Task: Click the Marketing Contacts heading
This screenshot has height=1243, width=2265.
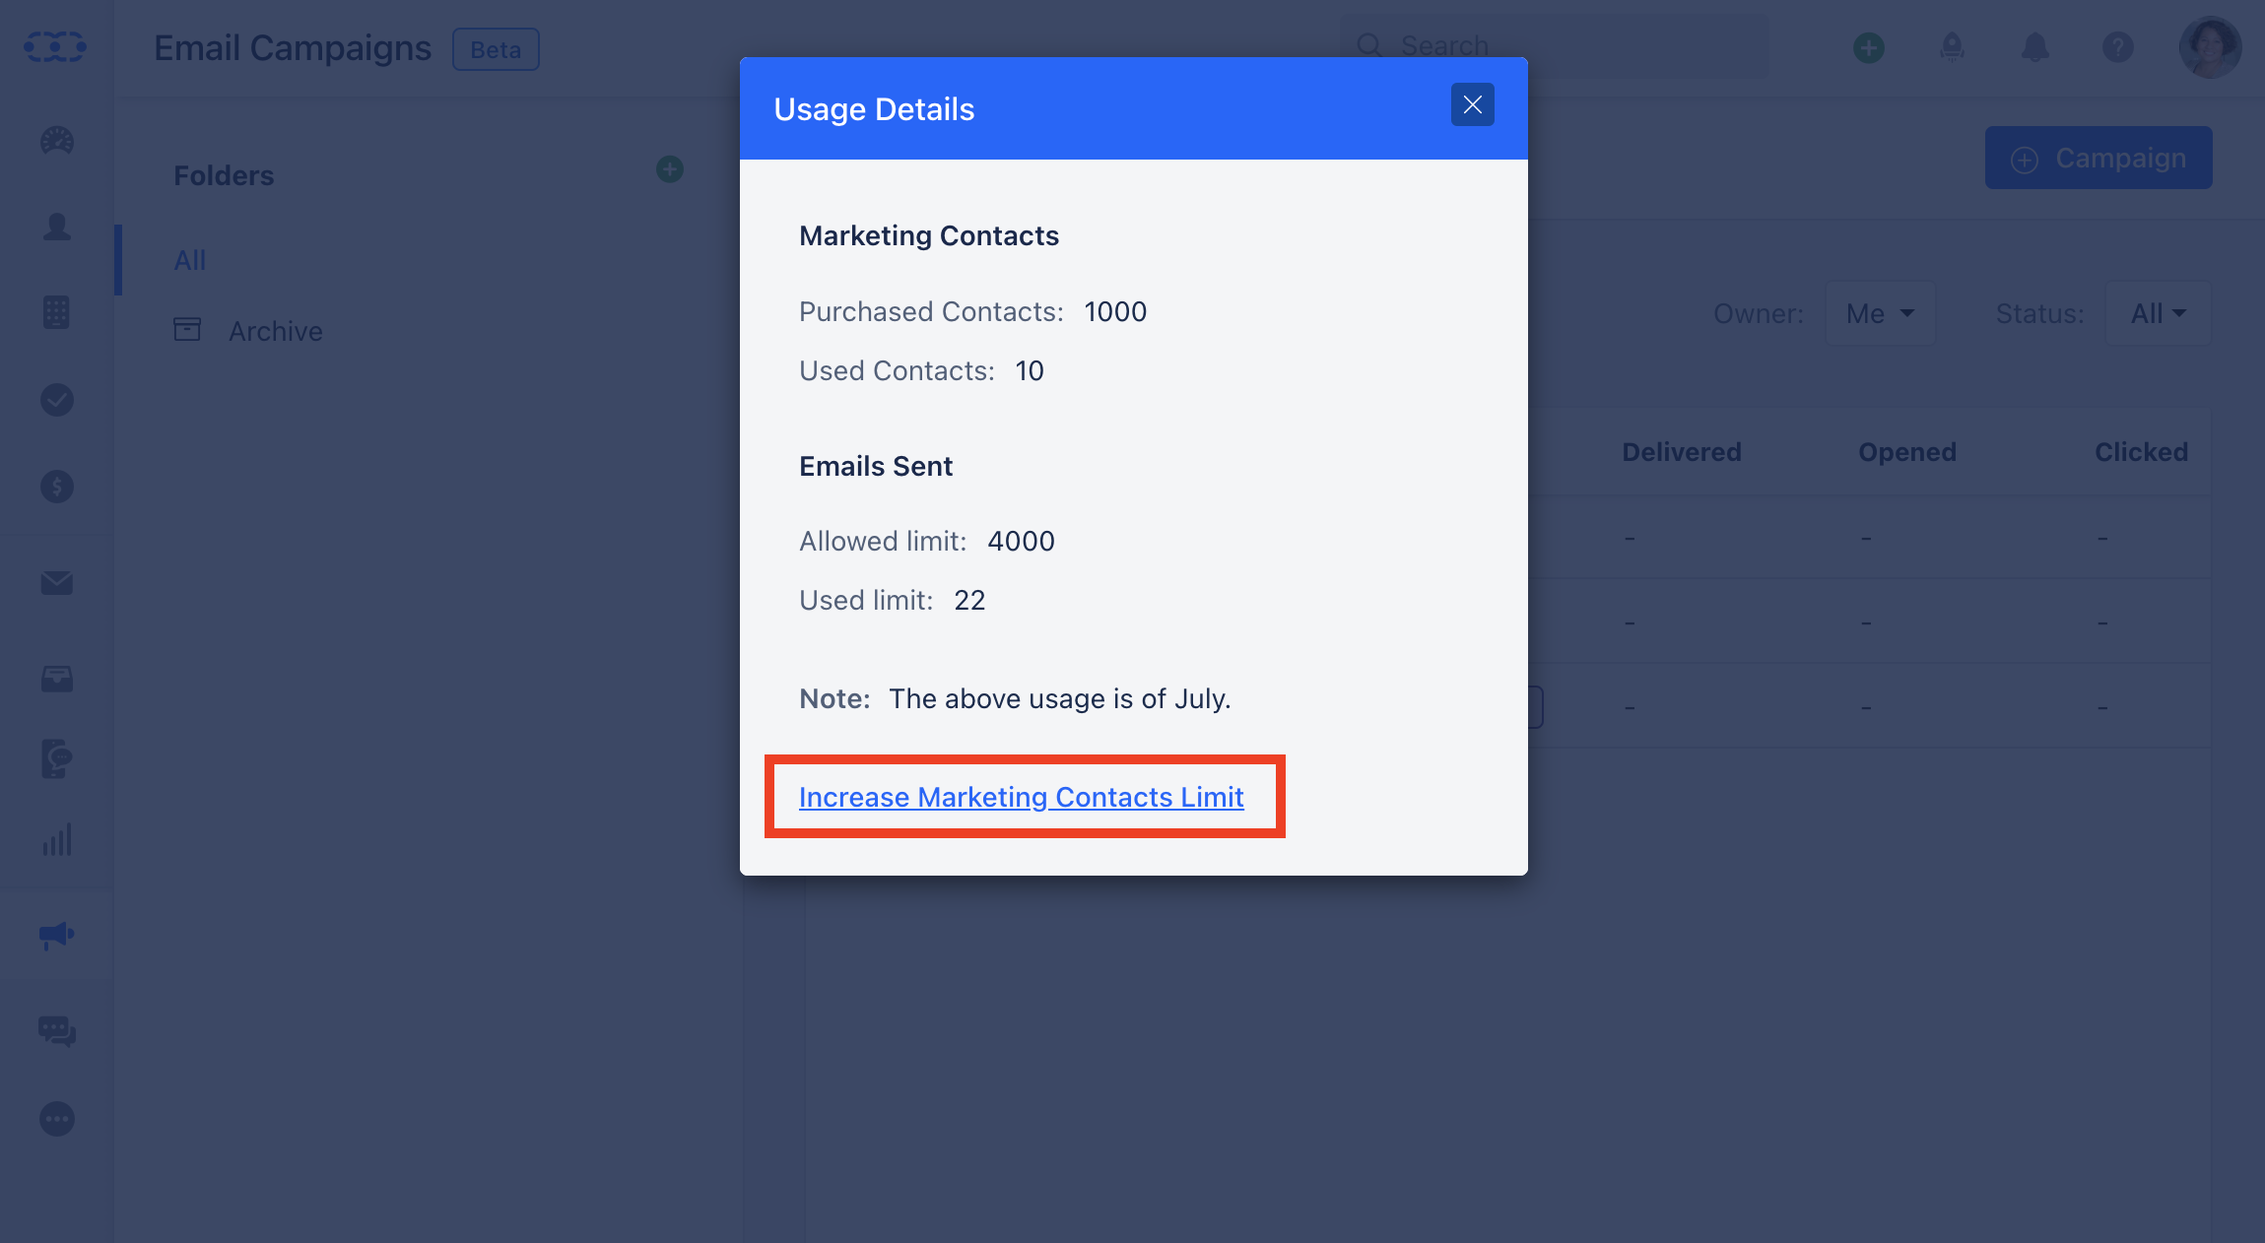Action: point(929,235)
